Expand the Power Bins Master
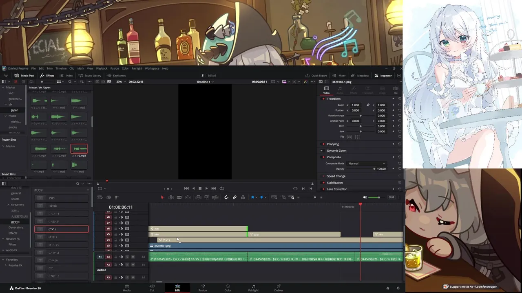The image size is (522, 293). 3,146
